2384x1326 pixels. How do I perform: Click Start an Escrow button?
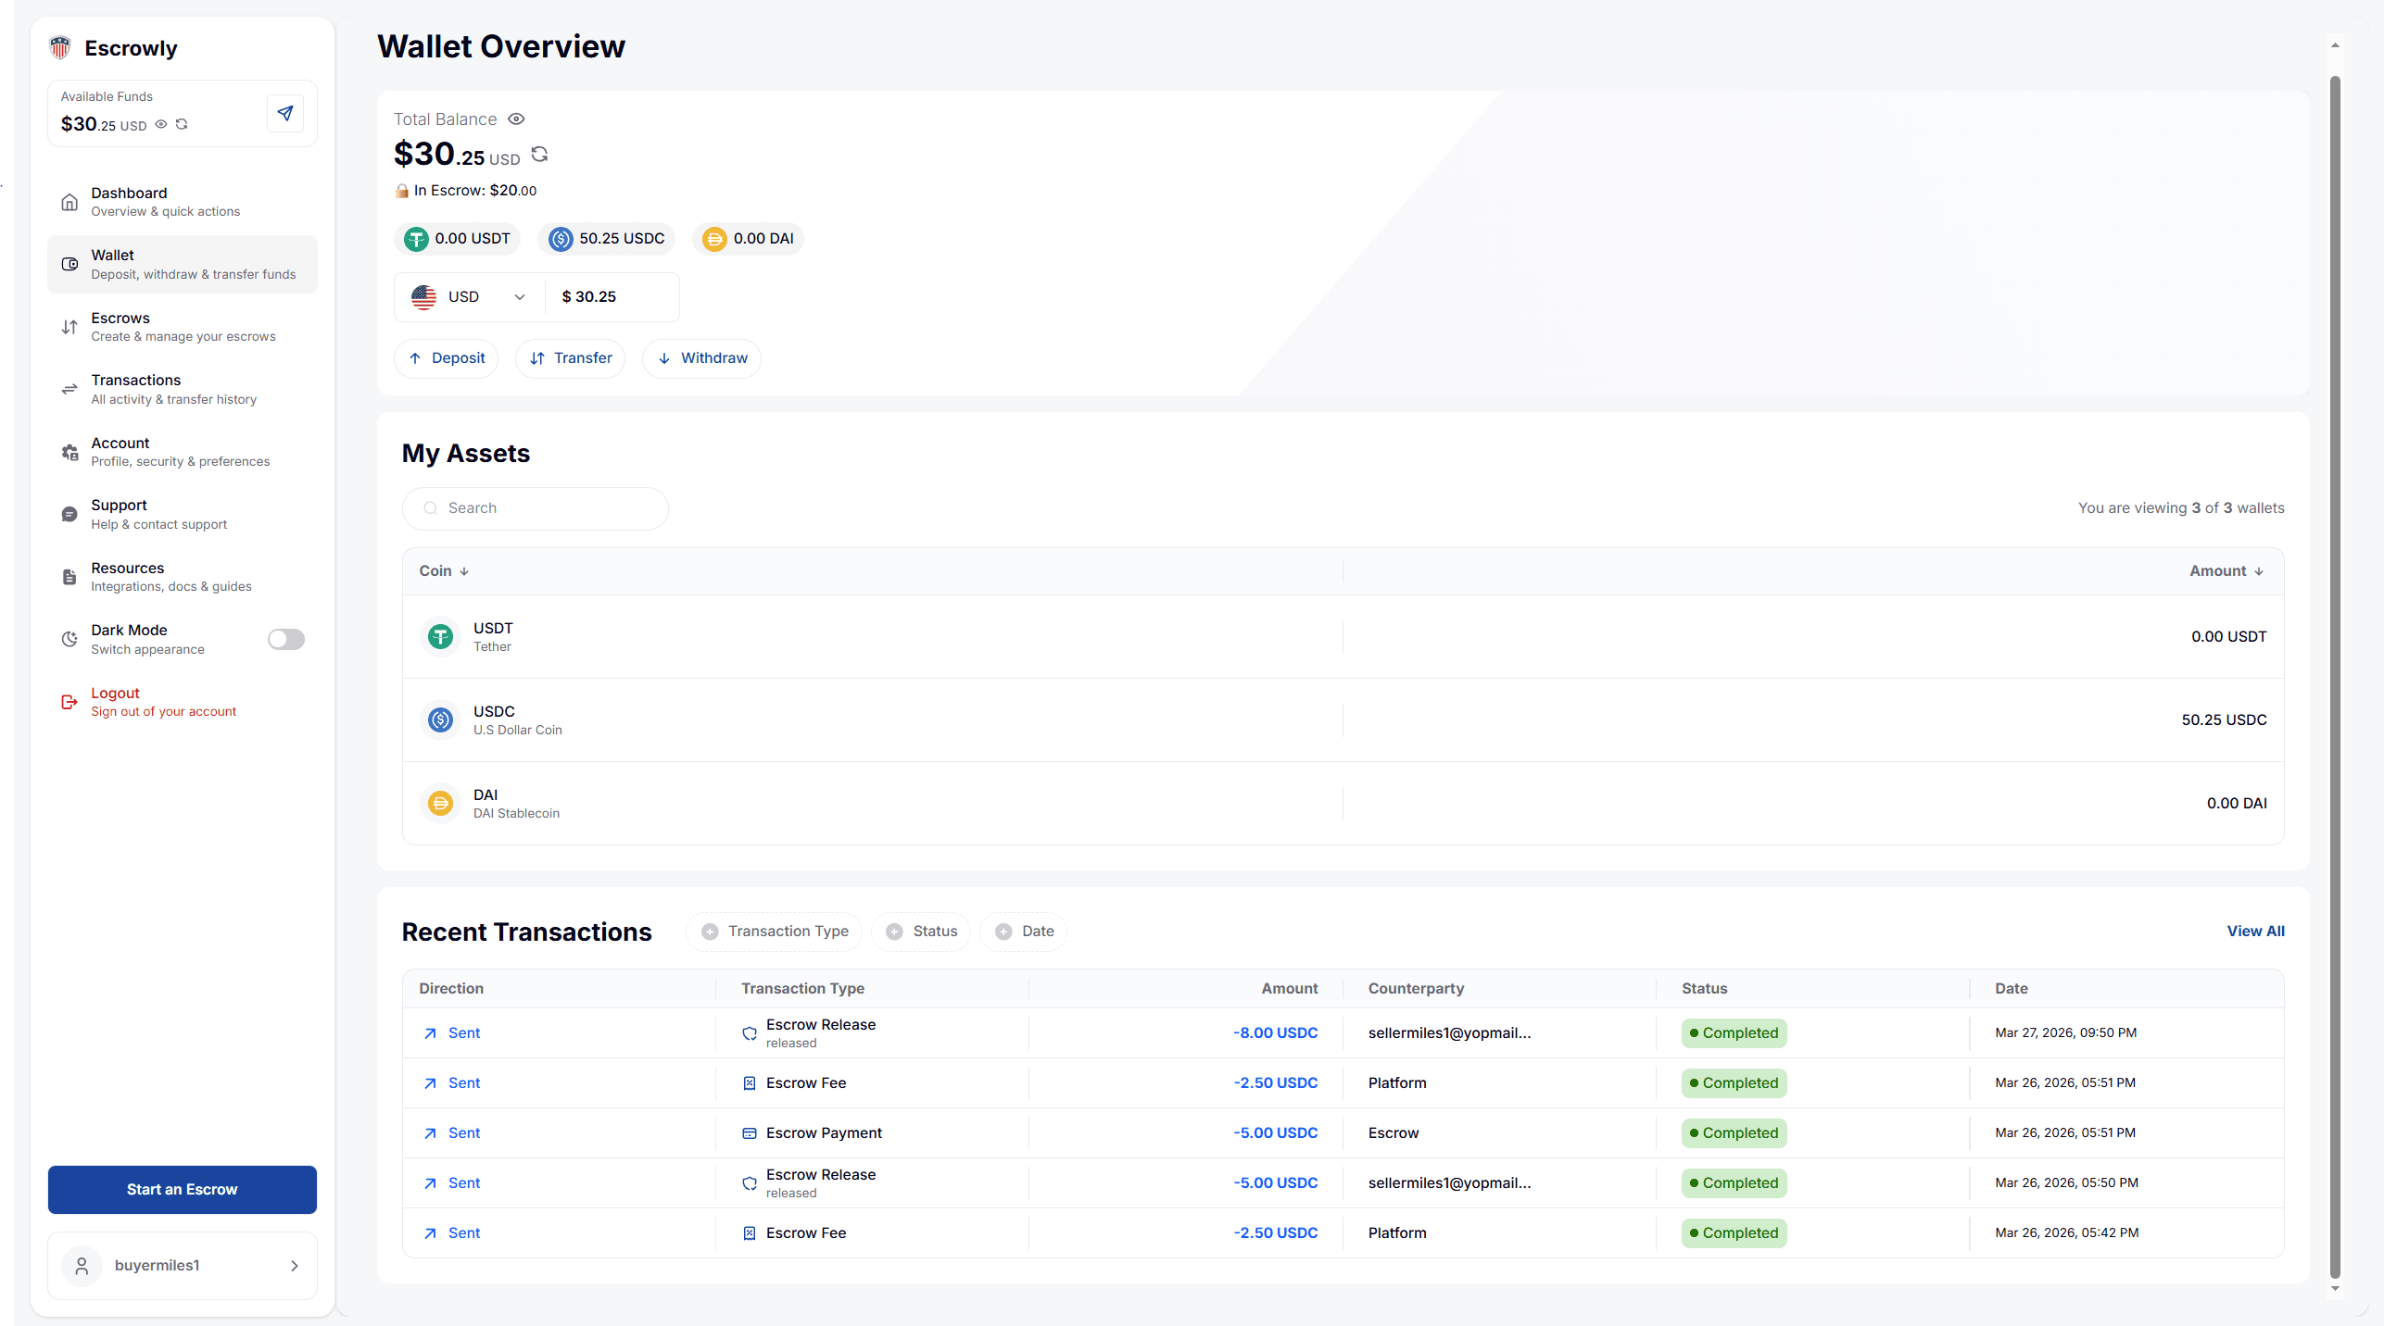[x=183, y=1190]
